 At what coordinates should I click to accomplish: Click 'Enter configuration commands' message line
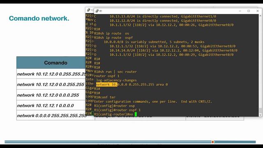153,102
